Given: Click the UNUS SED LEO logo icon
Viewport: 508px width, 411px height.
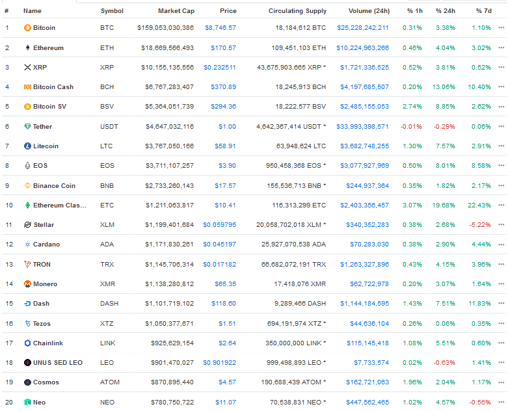Looking at the screenshot, I should 27,363.
